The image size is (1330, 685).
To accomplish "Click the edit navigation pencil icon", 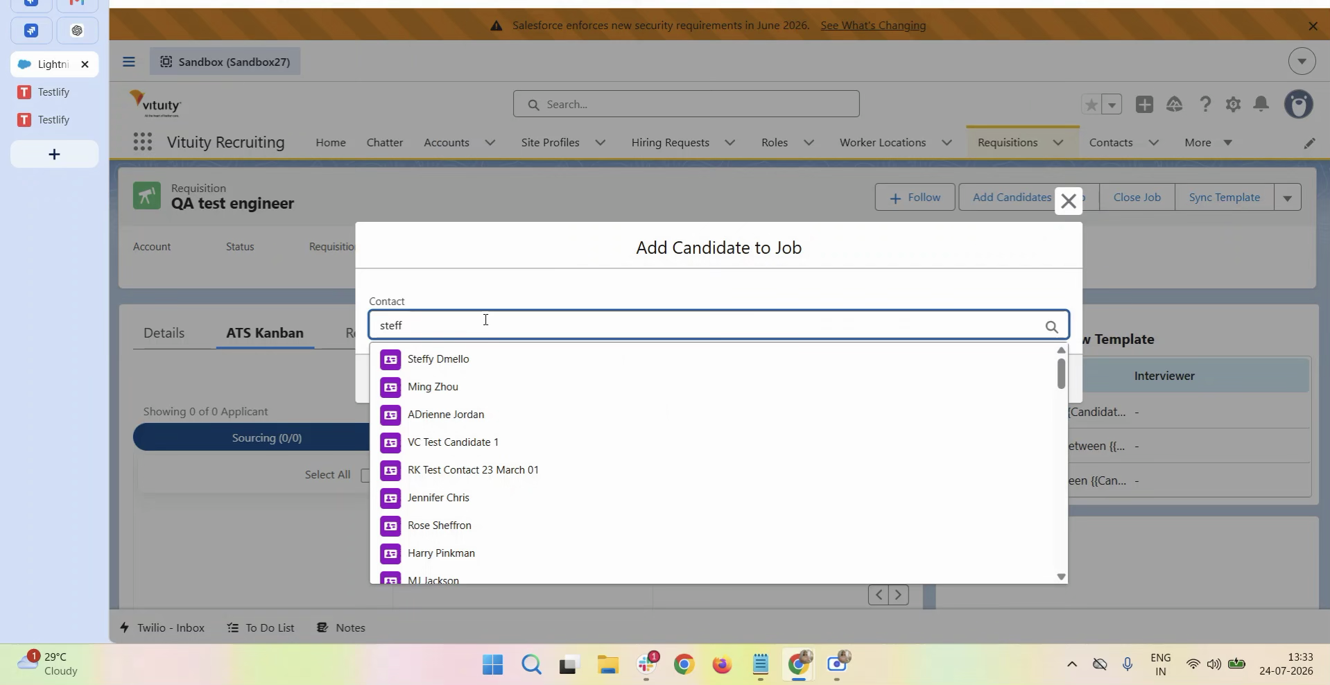I will pos(1309,143).
